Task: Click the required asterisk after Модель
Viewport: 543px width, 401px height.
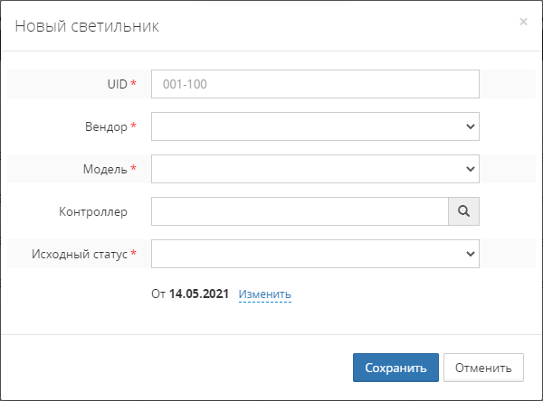Action: [134, 169]
